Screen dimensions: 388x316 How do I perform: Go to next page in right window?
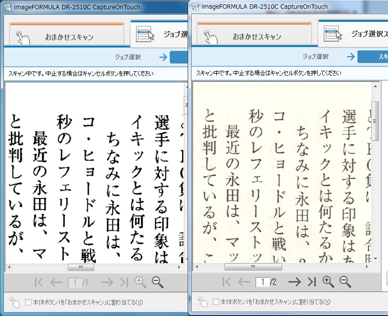click(294, 282)
